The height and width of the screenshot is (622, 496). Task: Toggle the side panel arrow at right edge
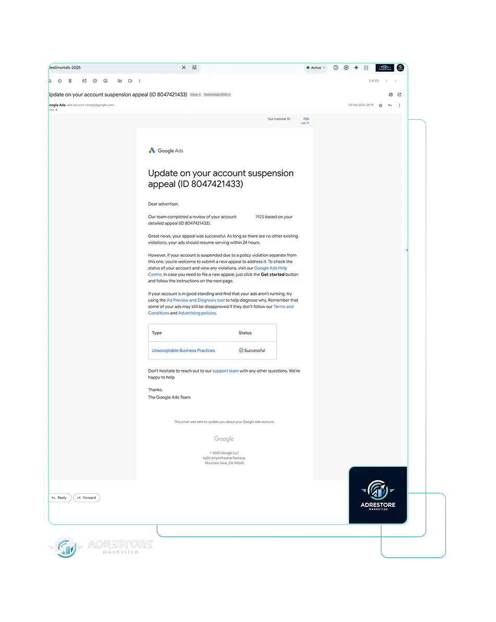[x=407, y=250]
